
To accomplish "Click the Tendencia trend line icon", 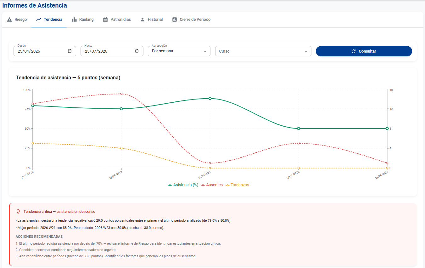I will click(x=39, y=20).
